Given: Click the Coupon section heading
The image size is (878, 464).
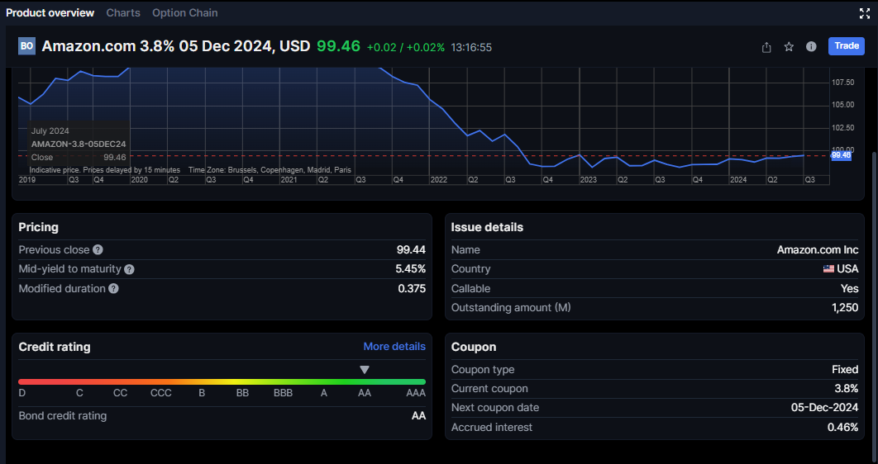Looking at the screenshot, I should [x=474, y=347].
